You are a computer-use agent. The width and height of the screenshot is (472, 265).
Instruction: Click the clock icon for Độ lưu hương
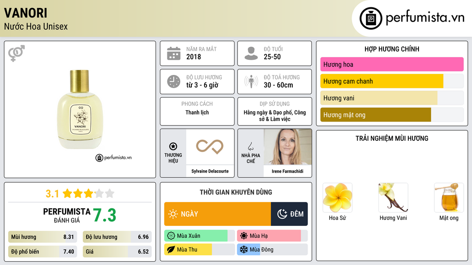(174, 81)
